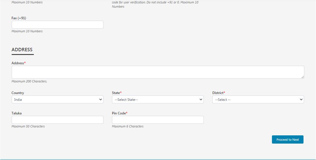Viewport: 316px width, 160px height.
Task: Click the State label
Action: coord(117,93)
